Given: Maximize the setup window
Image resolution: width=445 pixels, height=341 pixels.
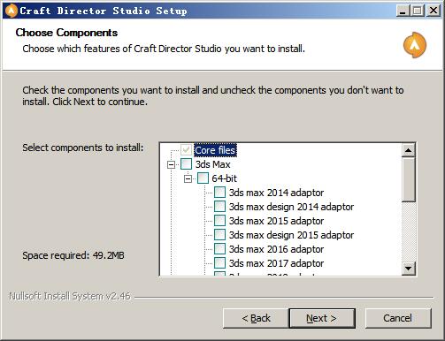Looking at the screenshot, I should tap(417, 11).
